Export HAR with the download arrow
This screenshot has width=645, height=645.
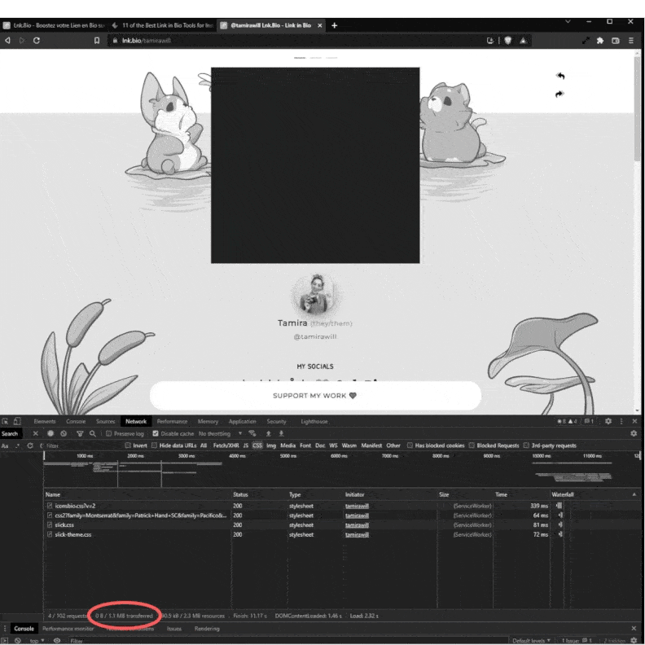point(281,433)
